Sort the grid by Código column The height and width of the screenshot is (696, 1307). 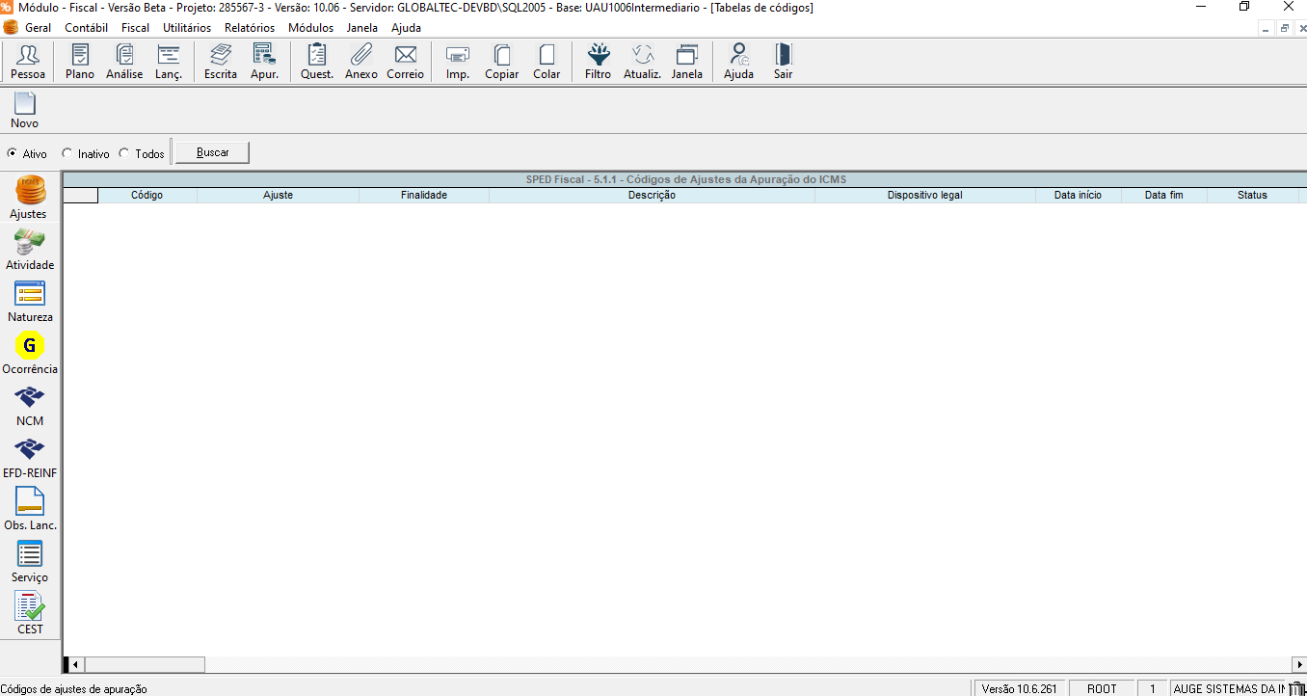click(145, 194)
